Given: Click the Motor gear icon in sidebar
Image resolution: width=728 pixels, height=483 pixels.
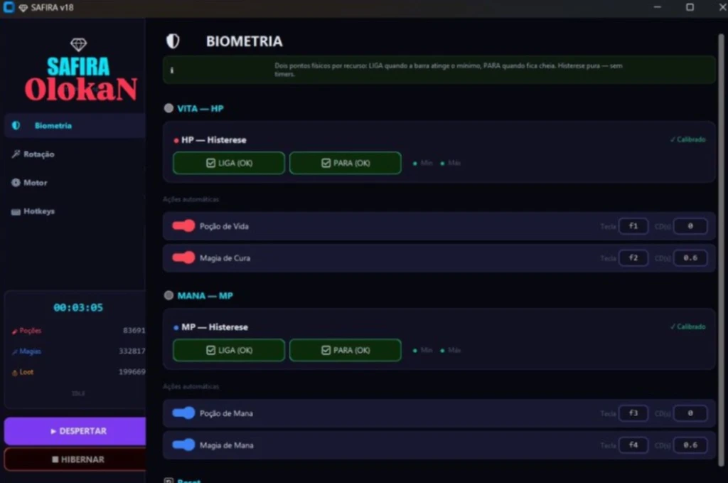Looking at the screenshot, I should [x=16, y=183].
